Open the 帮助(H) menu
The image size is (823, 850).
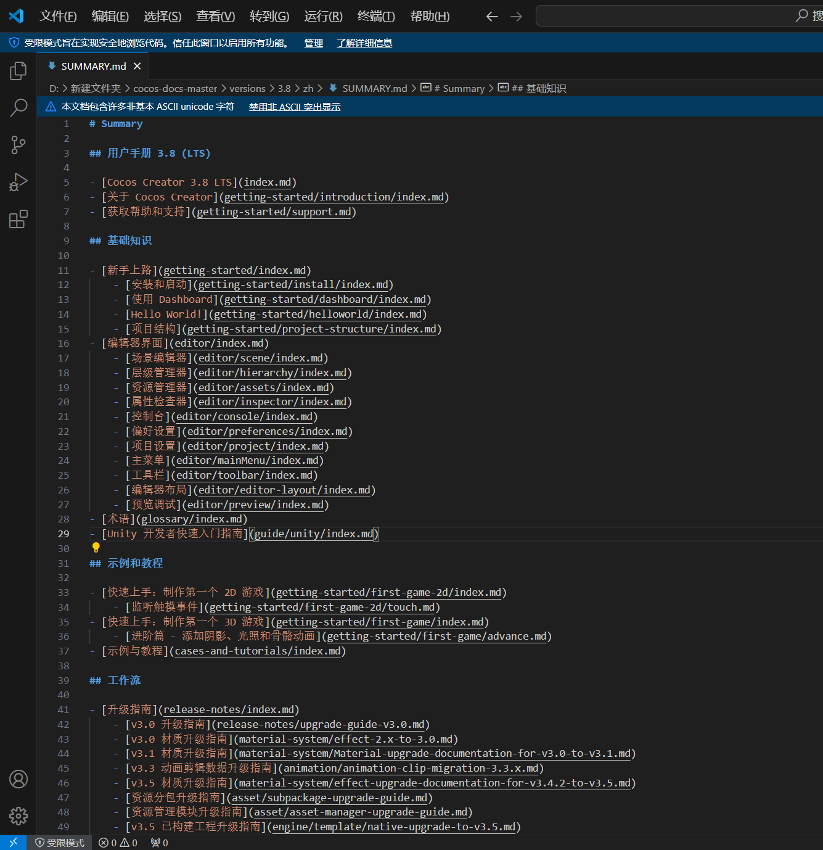coord(430,16)
